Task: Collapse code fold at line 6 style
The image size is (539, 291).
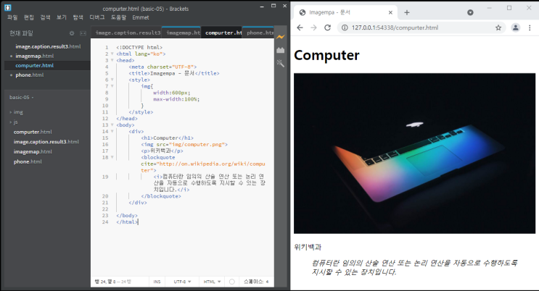Action: point(112,80)
